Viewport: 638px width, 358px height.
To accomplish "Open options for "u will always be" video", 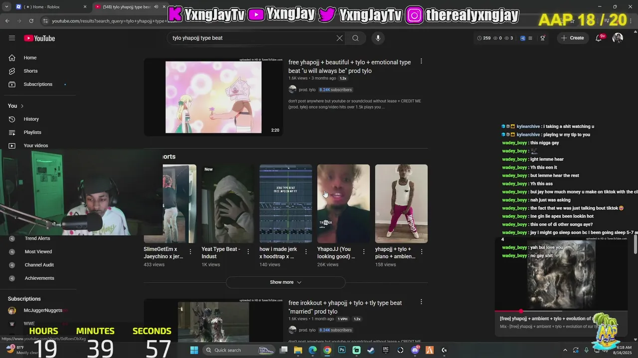I will (421, 61).
